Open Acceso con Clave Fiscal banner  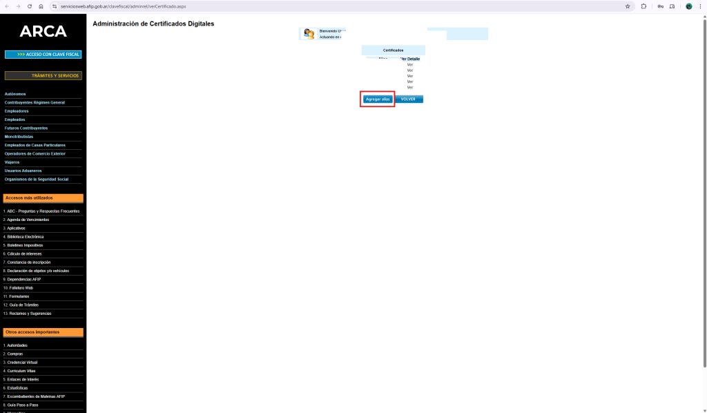click(43, 54)
